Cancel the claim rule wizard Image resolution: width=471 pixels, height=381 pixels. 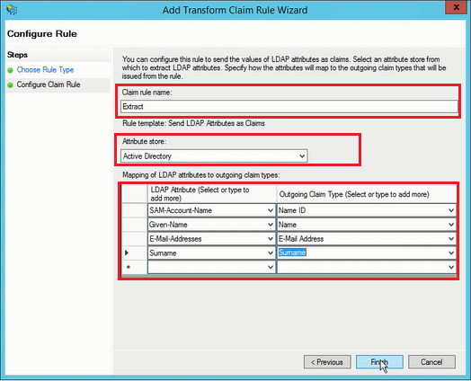tap(431, 362)
